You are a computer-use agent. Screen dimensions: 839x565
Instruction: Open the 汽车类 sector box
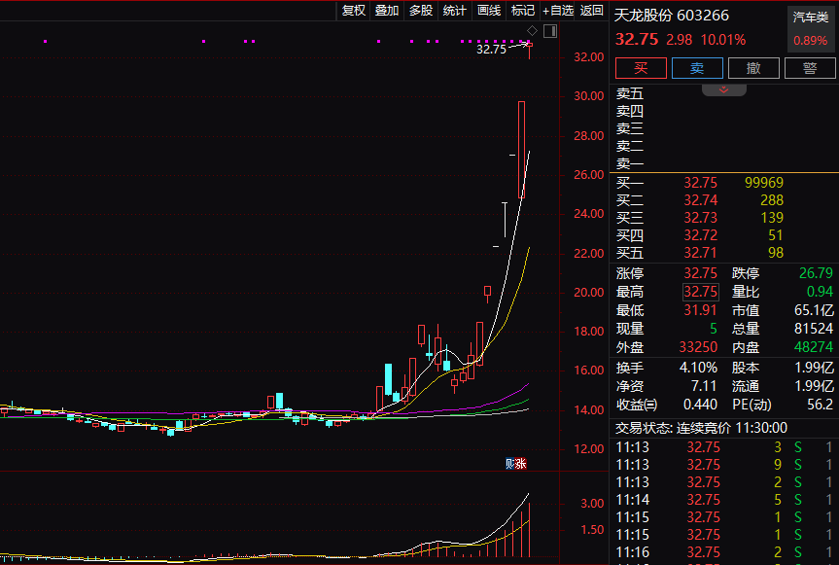pyautogui.click(x=811, y=29)
